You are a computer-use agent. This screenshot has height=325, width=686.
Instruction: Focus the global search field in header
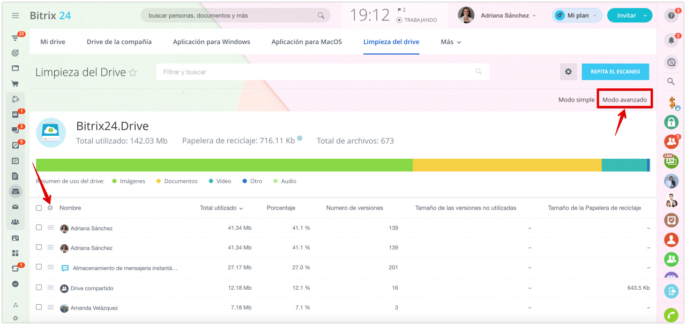pyautogui.click(x=235, y=16)
